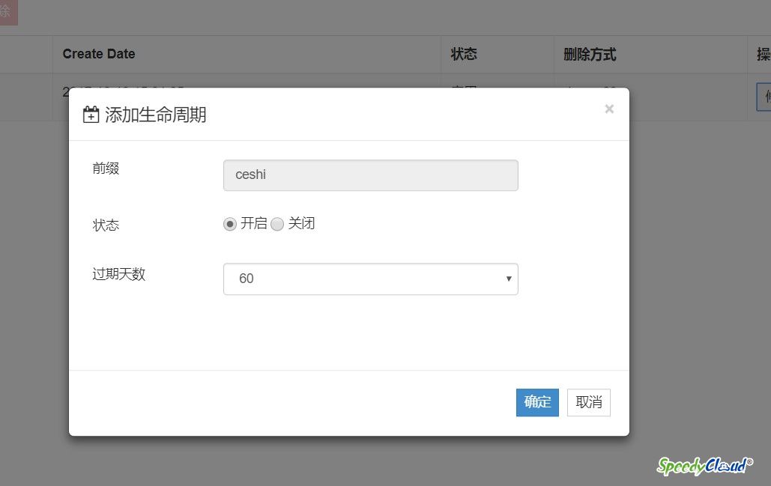This screenshot has height=486, width=771.
Task: Click the 删除方式 column header
Action: point(590,54)
